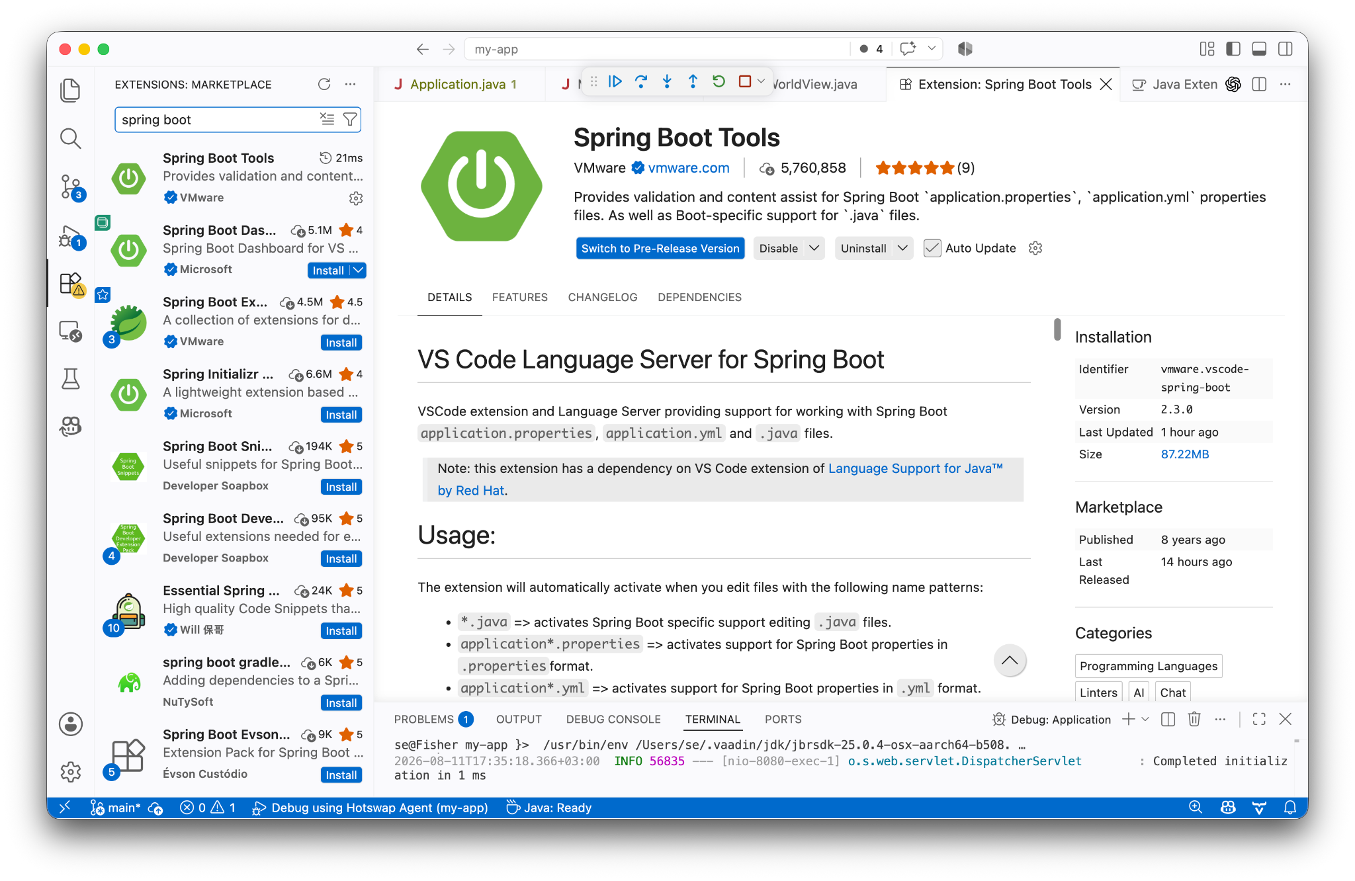Expand the Disable dropdown arrow
Image resolution: width=1355 pixels, height=881 pixels.
click(x=814, y=248)
